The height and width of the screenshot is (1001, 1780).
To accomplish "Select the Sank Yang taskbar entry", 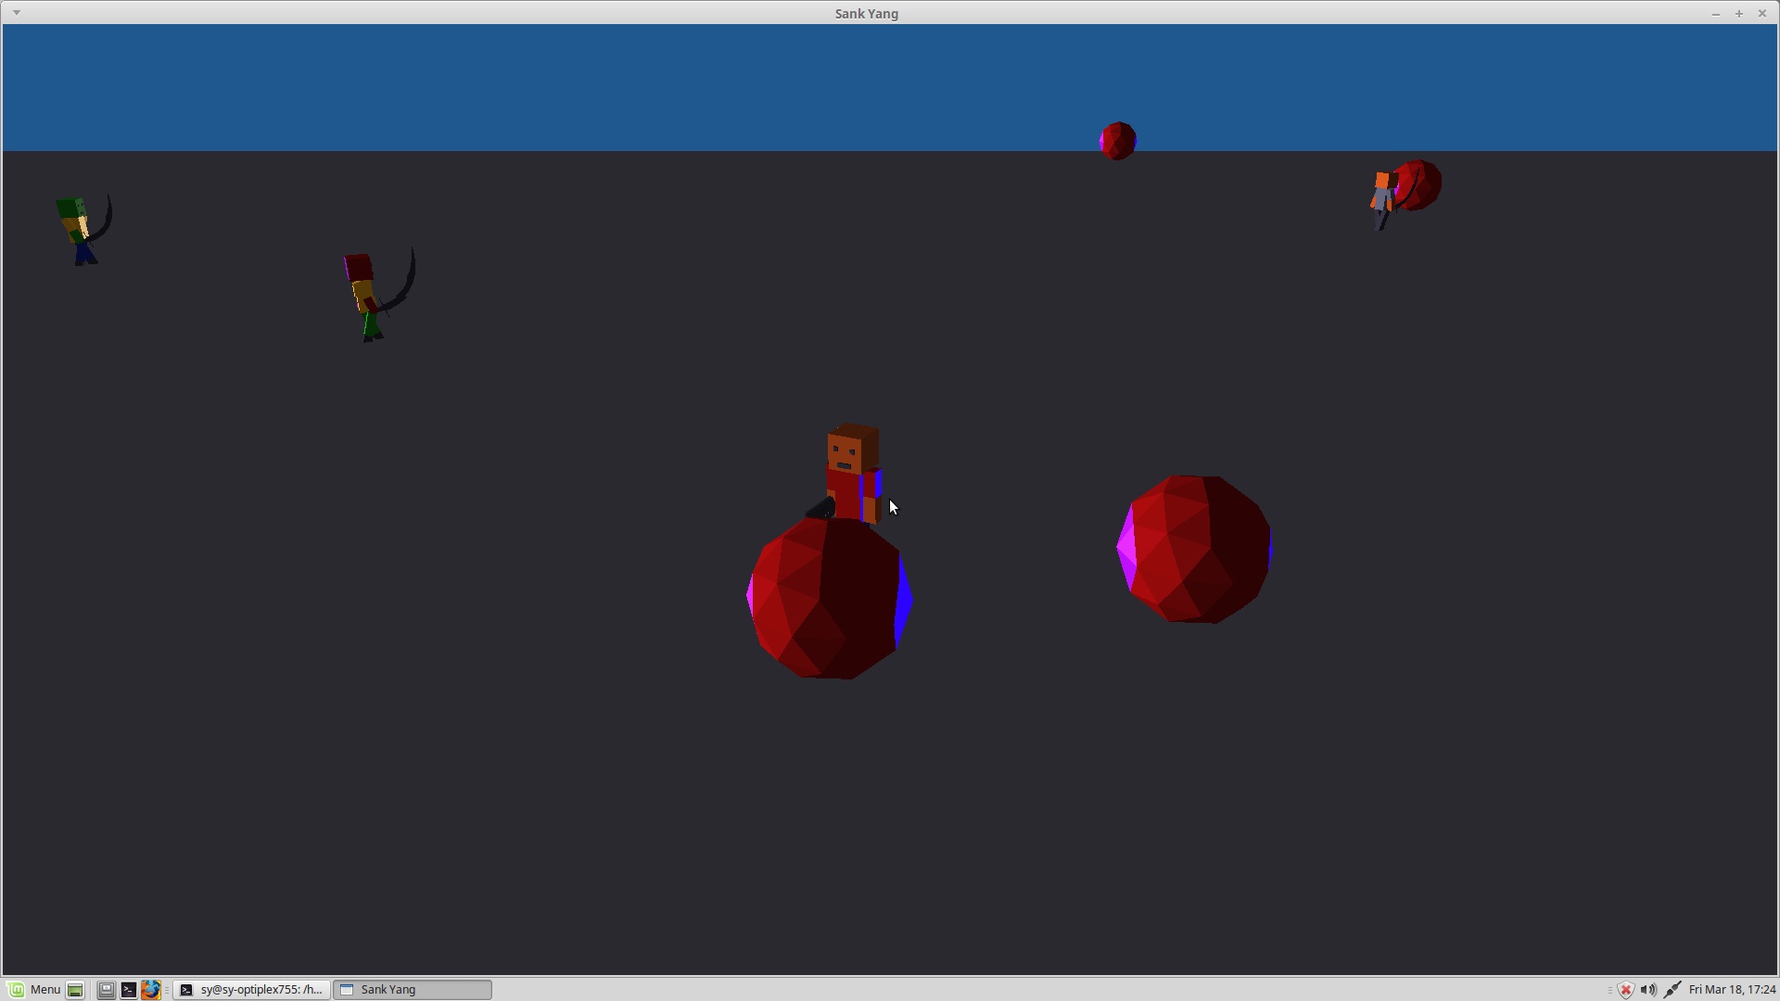I will click(x=413, y=990).
